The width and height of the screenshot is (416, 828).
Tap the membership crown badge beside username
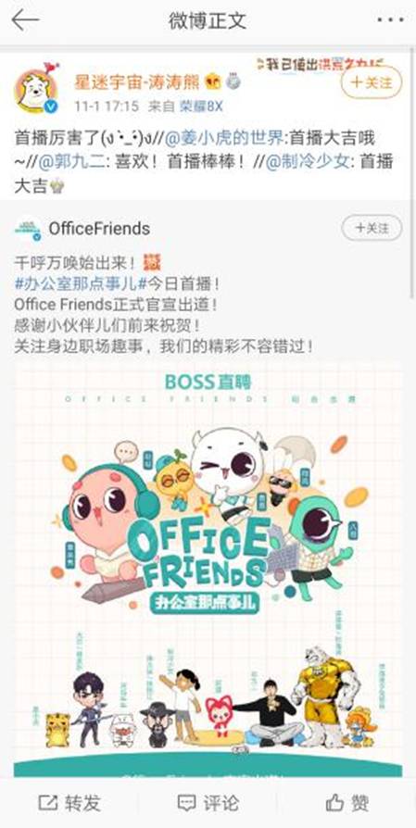214,82
